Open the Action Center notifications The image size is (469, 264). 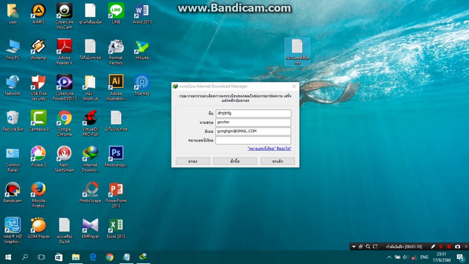[x=460, y=257]
